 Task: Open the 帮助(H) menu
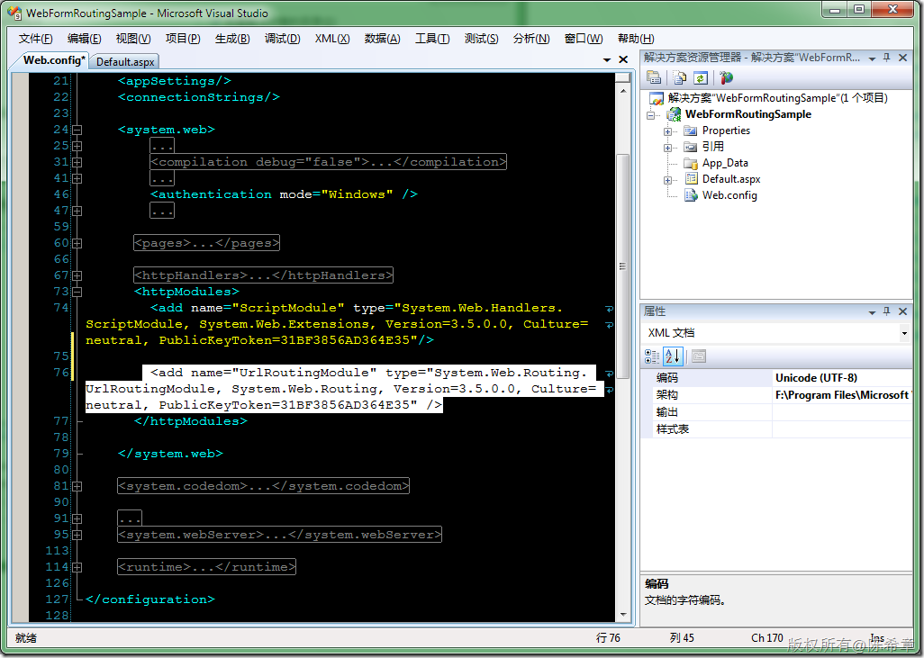635,39
